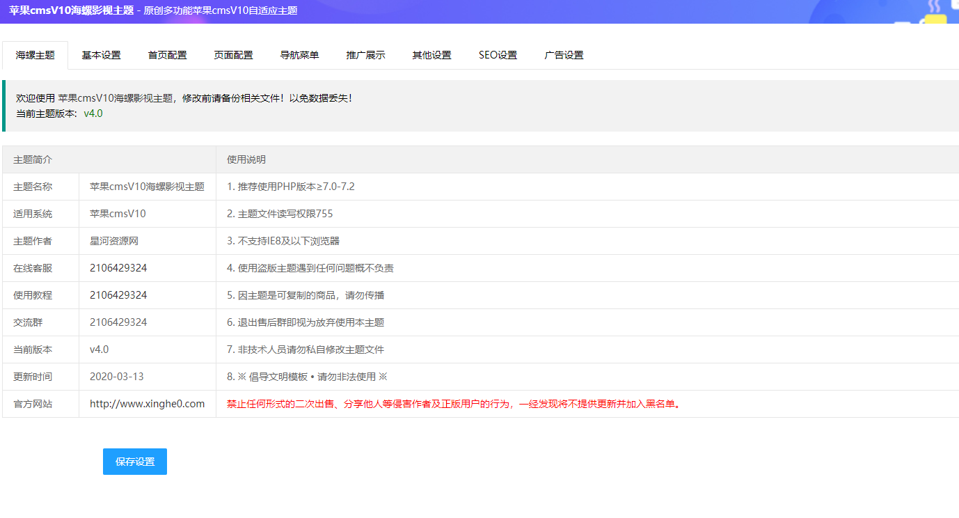The width and height of the screenshot is (959, 518).
Task: Click the 非技术人员 warning line
Action: coord(306,350)
